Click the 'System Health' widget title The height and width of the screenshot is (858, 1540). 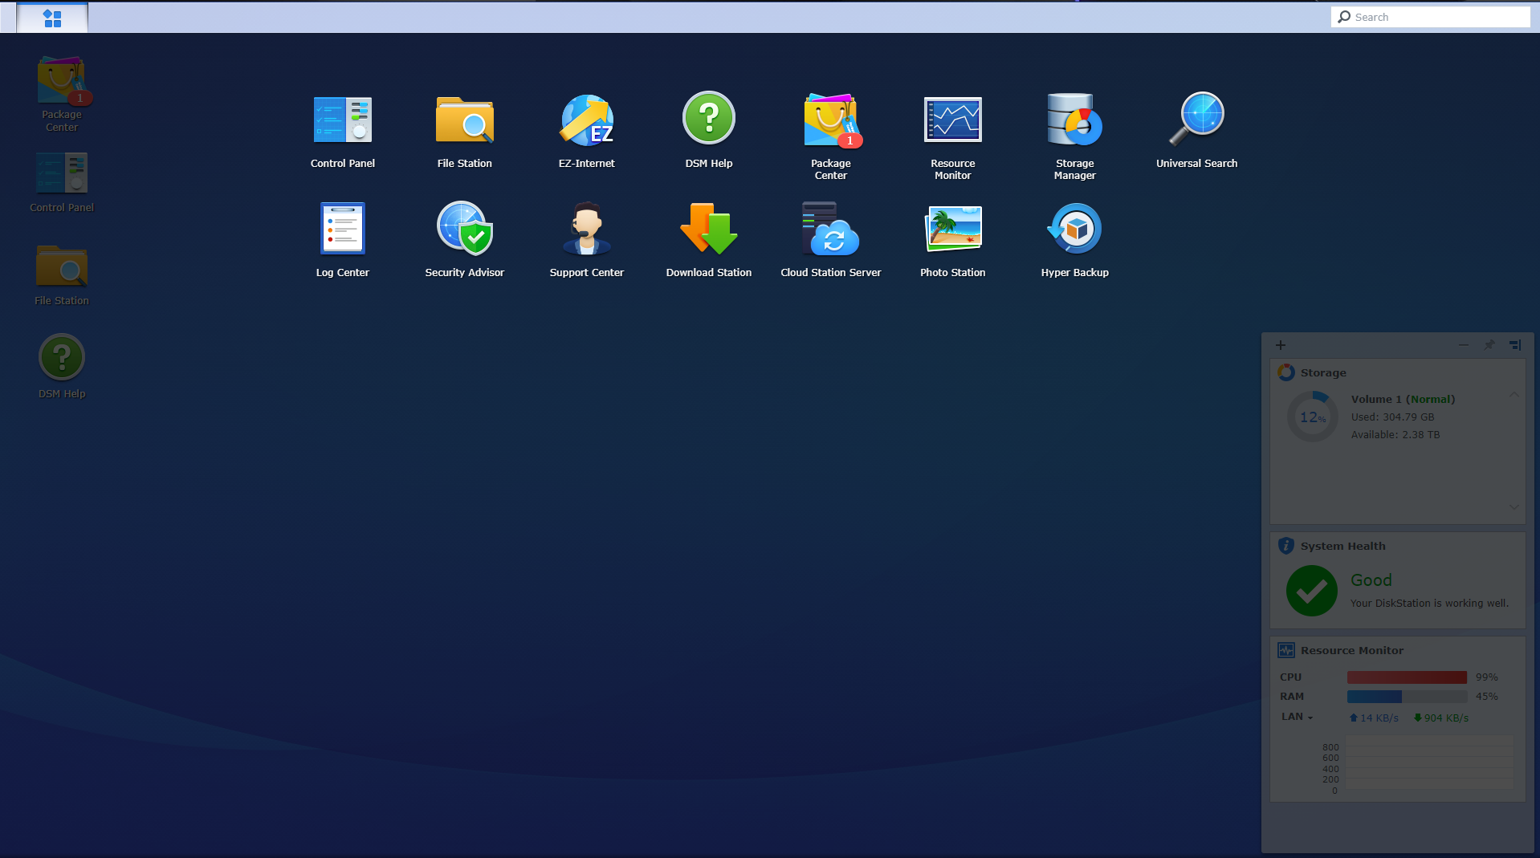tap(1343, 546)
